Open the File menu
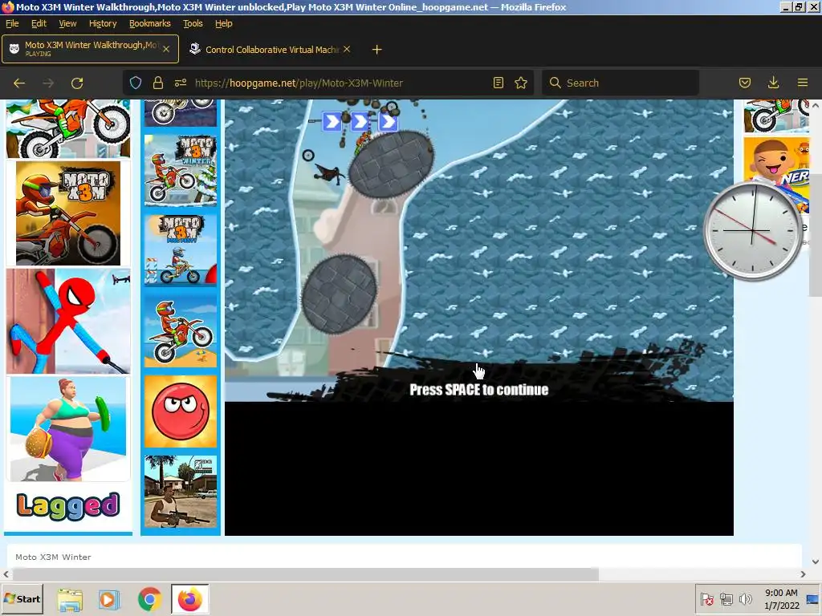 (12, 23)
